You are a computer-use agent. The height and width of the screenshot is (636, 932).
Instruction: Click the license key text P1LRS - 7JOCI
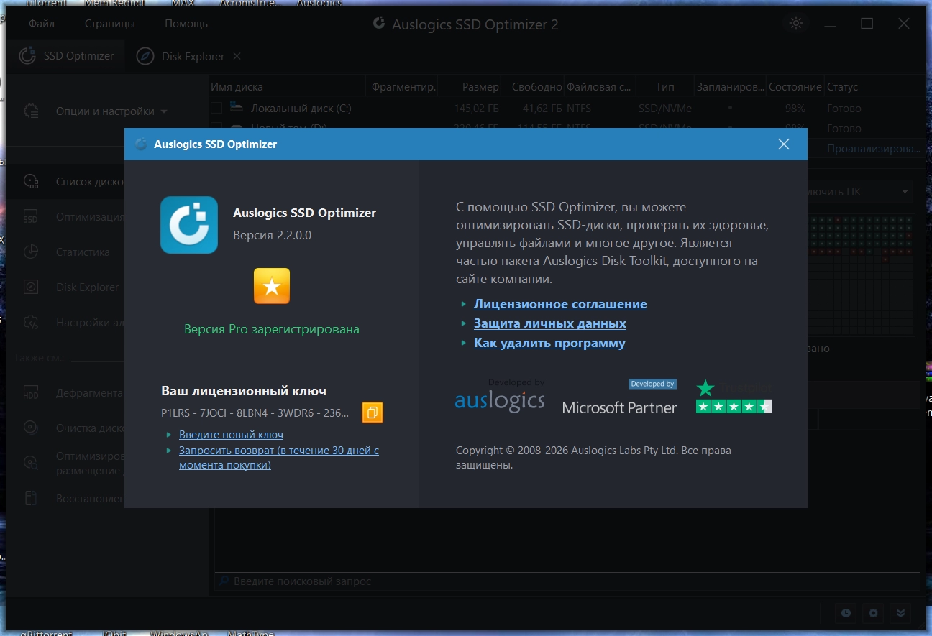[255, 413]
